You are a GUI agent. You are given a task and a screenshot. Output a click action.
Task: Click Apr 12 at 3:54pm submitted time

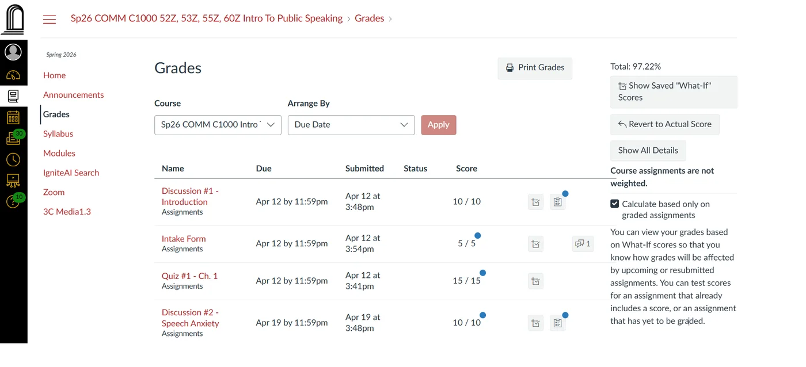[362, 244]
